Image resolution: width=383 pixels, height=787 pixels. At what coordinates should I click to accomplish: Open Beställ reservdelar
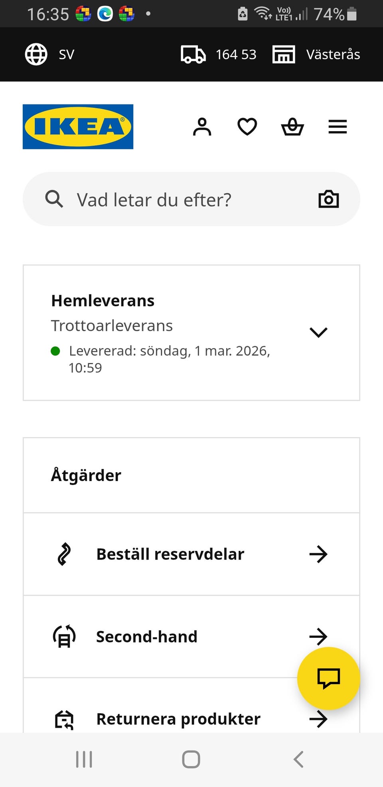191,554
